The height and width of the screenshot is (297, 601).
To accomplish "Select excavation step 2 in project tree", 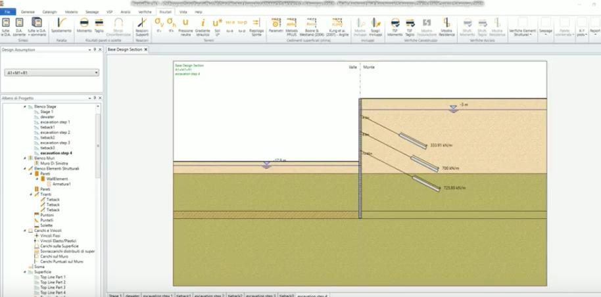I will 55,132.
